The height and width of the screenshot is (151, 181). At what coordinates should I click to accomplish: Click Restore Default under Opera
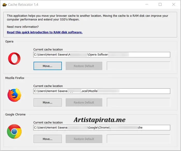coord(84,66)
